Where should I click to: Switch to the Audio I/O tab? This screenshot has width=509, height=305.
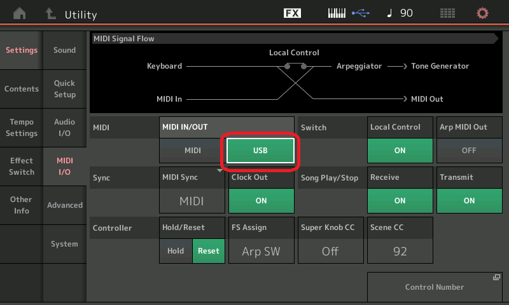pos(64,128)
